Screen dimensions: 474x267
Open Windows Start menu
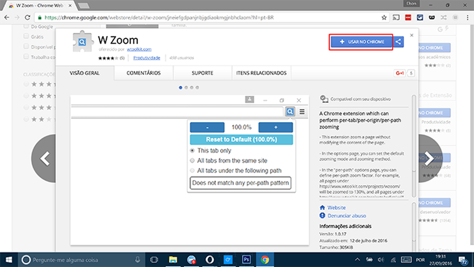coord(9,260)
